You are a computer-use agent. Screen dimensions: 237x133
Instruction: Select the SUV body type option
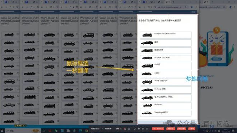coord(166,82)
